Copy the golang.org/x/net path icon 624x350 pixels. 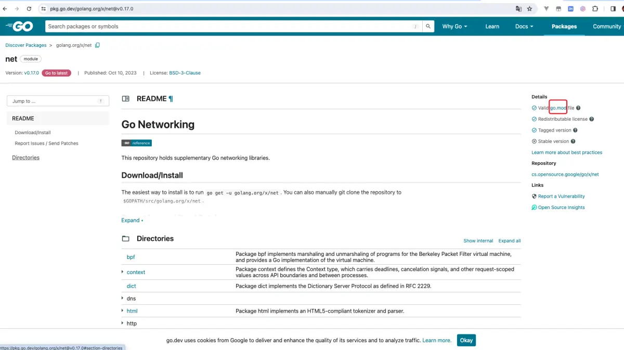click(97, 45)
